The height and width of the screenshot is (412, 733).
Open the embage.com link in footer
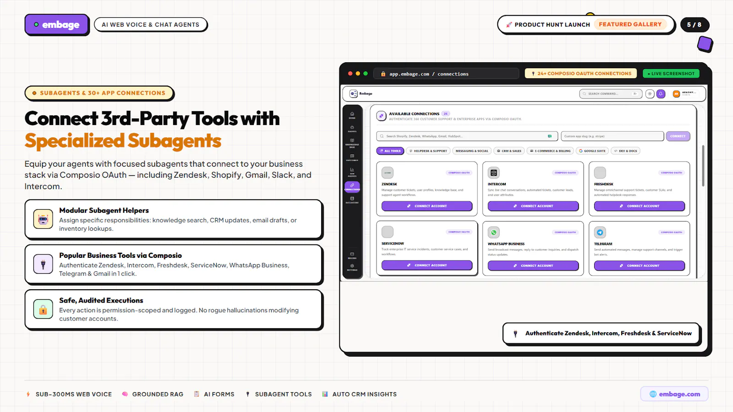point(674,394)
